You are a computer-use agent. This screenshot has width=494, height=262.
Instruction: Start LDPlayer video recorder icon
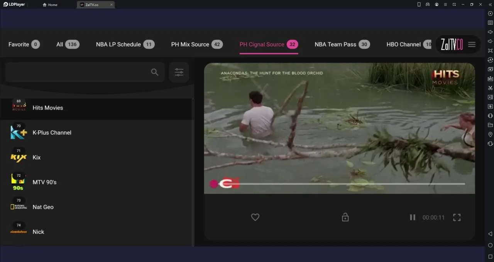(x=490, y=97)
